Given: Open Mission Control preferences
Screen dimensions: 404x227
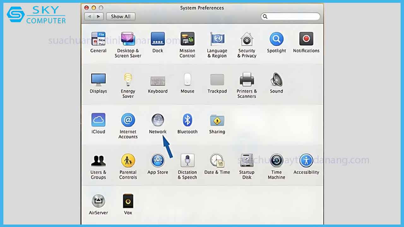Looking at the screenshot, I should [187, 39].
